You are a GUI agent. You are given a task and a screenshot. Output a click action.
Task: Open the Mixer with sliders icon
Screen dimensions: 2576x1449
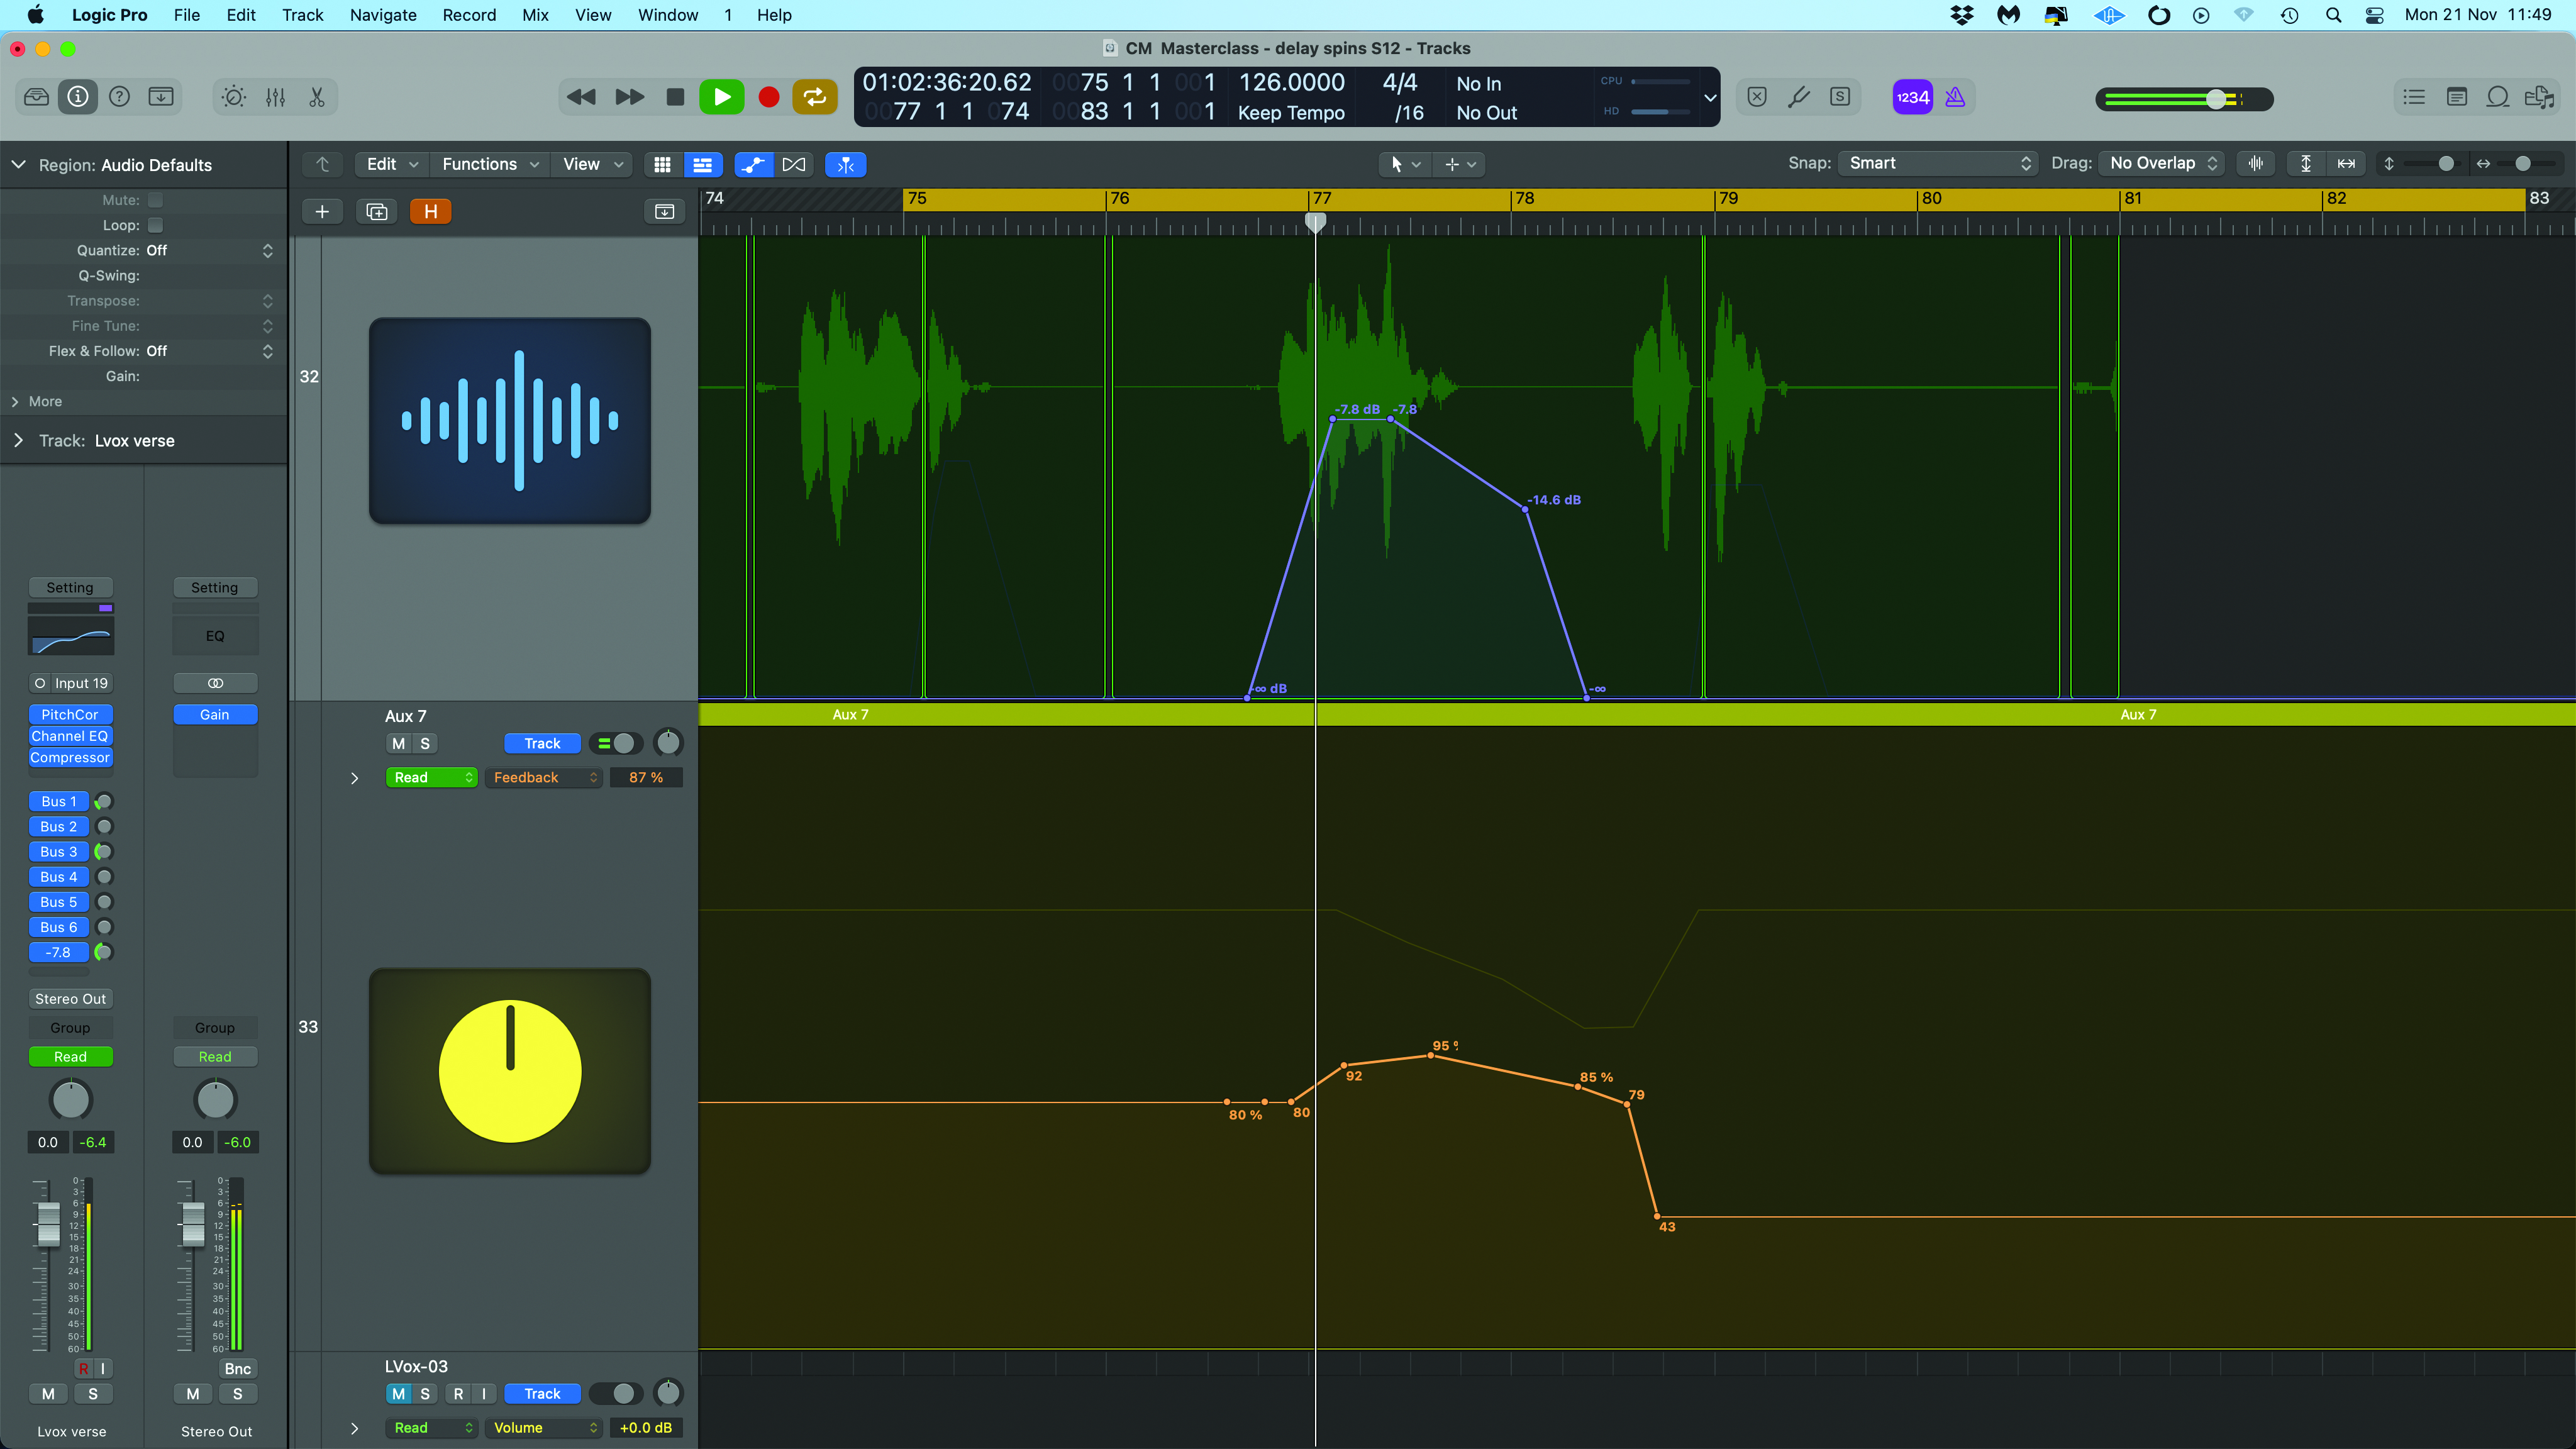pos(275,97)
